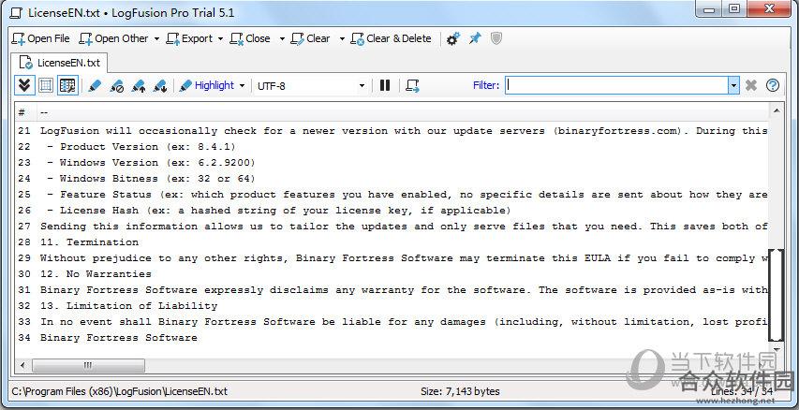This screenshot has height=410, width=799.
Task: Select line 23 Windows Version
Action: click(x=392, y=163)
